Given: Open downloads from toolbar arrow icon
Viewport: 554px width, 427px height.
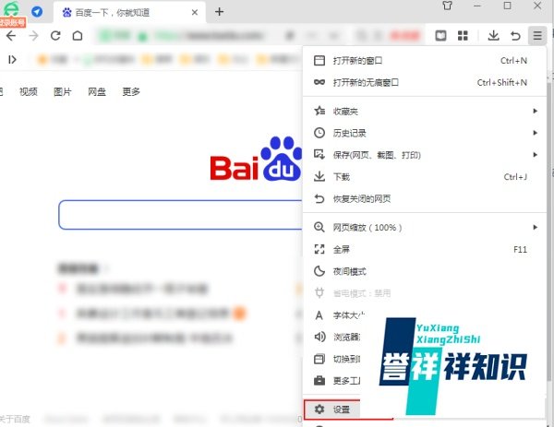Looking at the screenshot, I should [493, 36].
